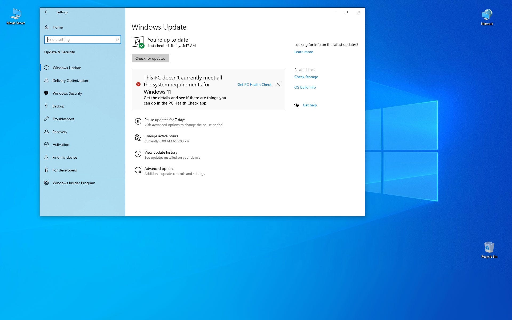Open the Recovery section

pos(83,132)
